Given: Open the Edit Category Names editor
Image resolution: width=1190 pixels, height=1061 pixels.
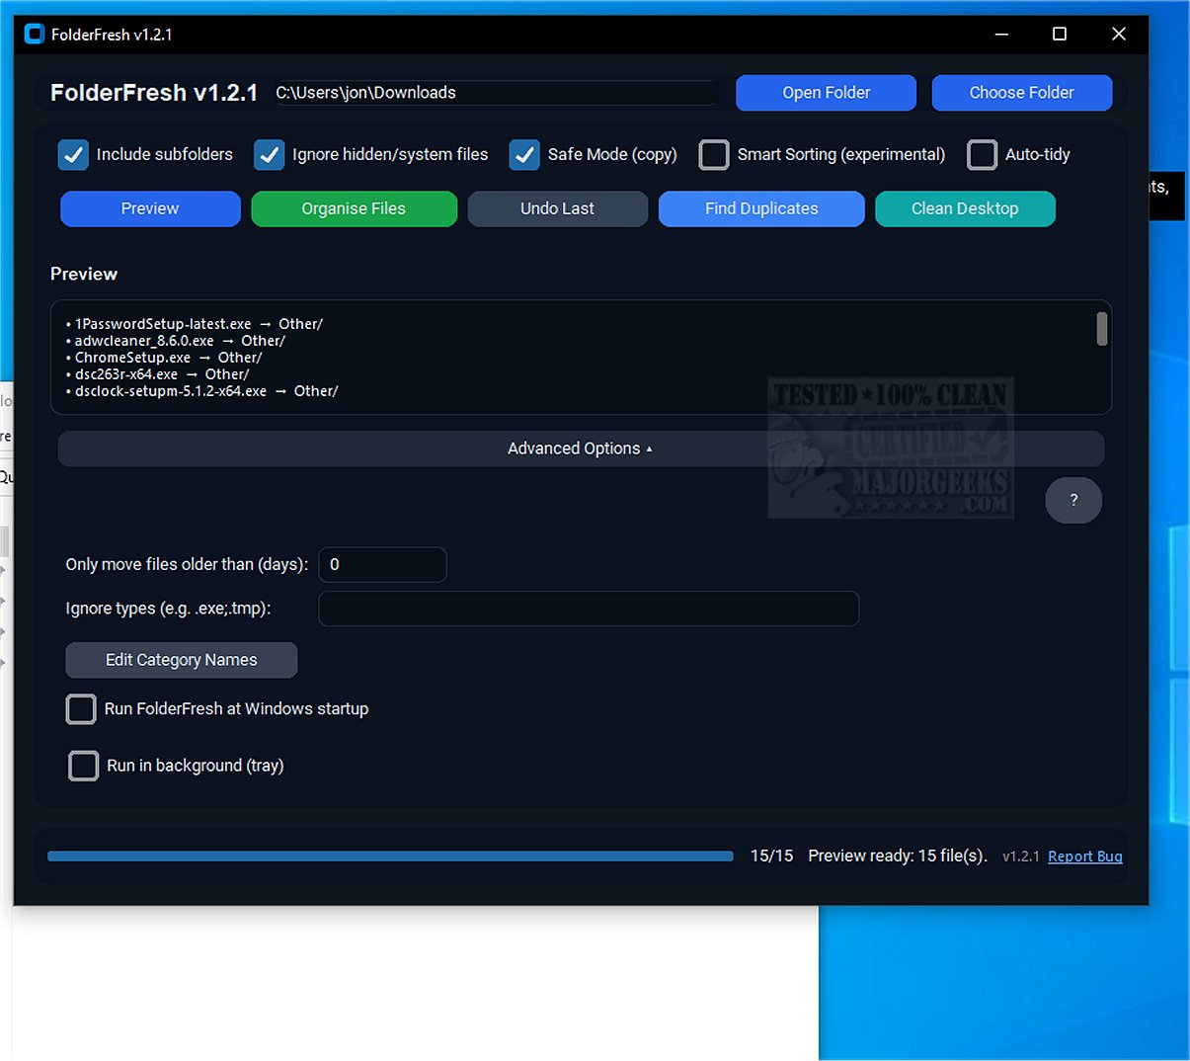Looking at the screenshot, I should pos(181,660).
